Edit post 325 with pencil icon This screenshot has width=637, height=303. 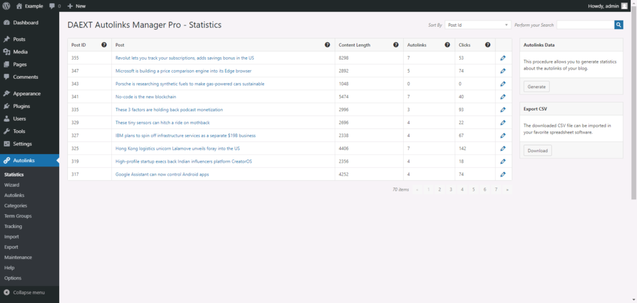pos(503,148)
